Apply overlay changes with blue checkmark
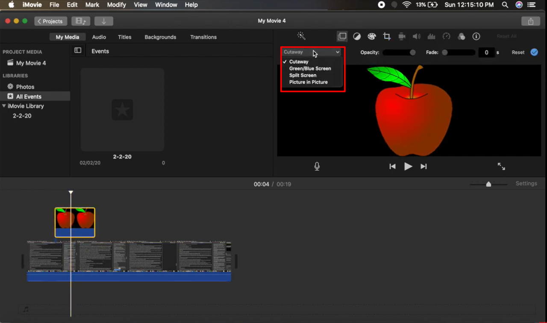547x323 pixels. coord(534,52)
